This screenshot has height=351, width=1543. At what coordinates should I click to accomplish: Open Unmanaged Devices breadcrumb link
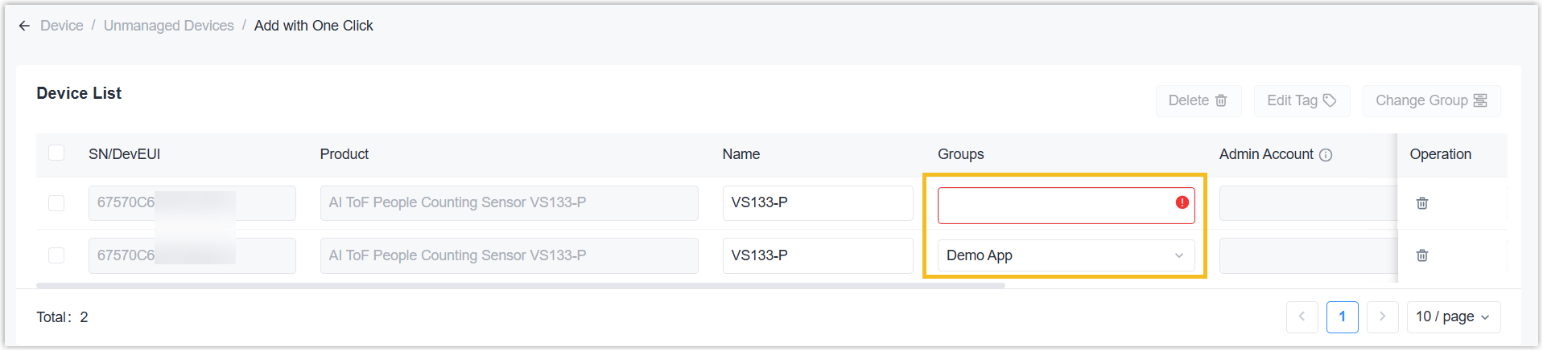point(168,26)
